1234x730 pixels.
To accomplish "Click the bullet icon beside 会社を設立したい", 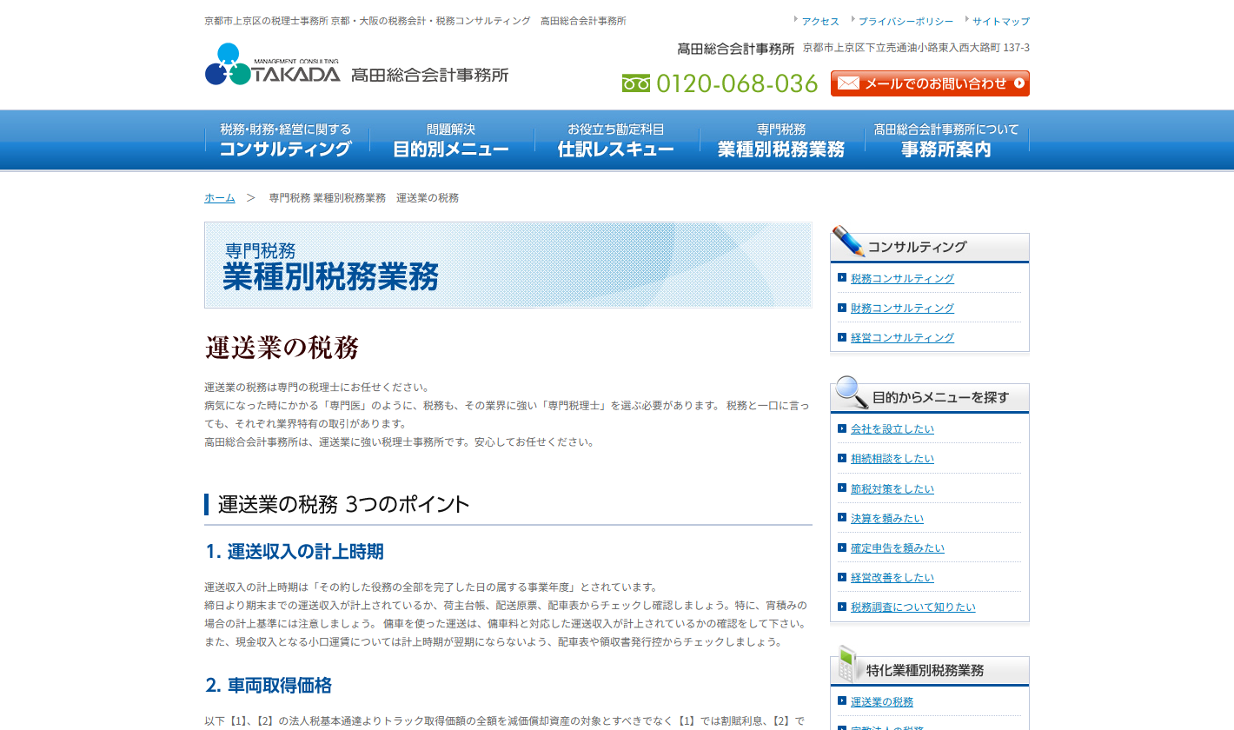I will [x=842, y=428].
